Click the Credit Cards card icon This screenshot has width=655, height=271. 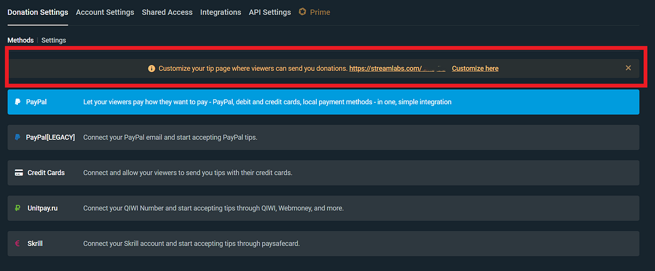click(18, 173)
